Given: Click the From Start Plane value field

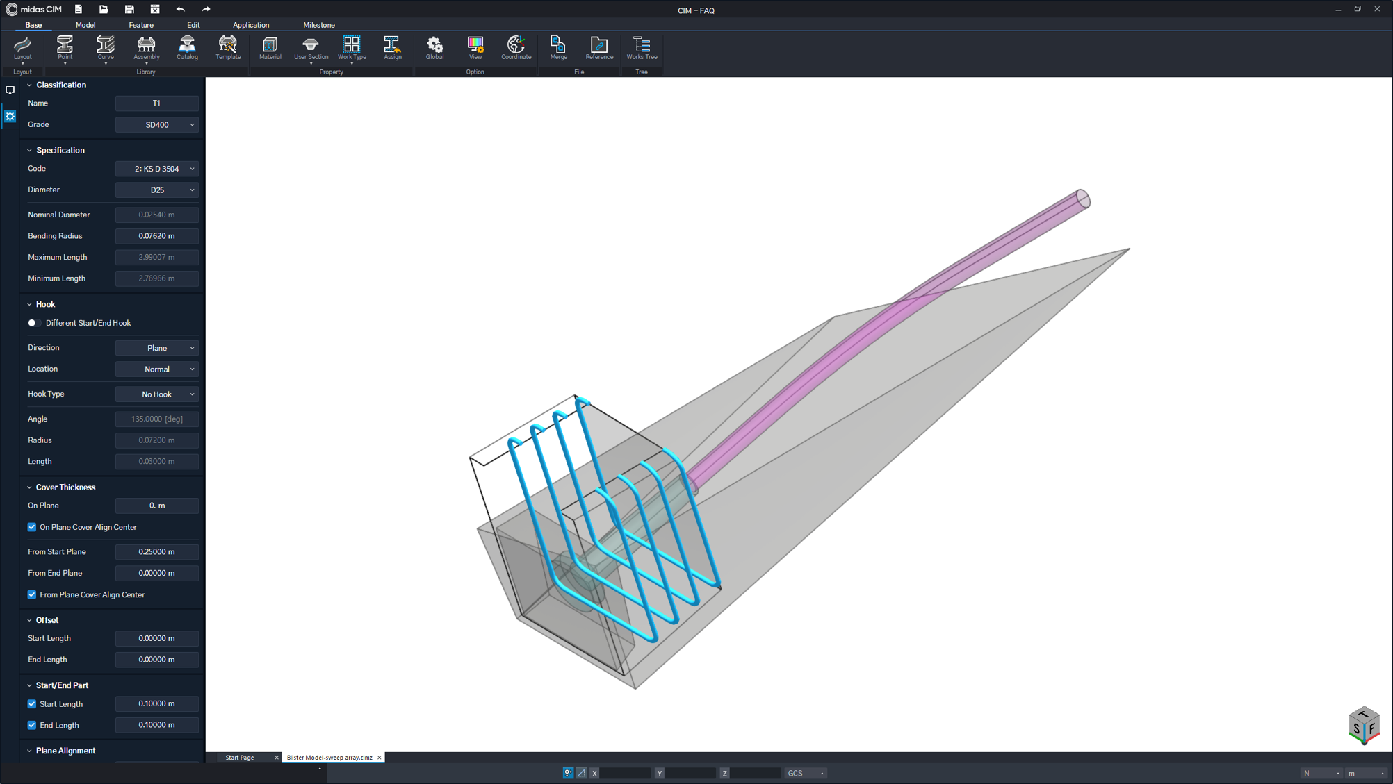Looking at the screenshot, I should click(x=157, y=552).
